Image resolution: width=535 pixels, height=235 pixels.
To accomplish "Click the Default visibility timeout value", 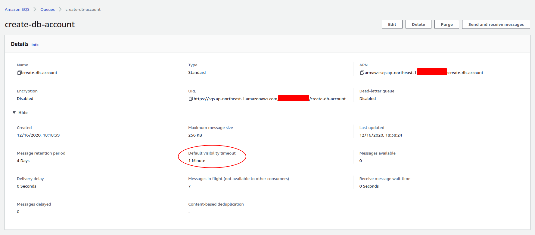I will coord(197,161).
